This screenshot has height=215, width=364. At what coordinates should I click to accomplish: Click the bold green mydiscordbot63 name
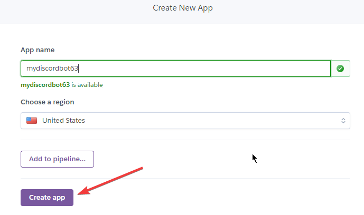click(45, 85)
